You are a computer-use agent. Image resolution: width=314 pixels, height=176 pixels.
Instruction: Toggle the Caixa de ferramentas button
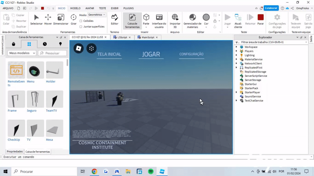132,21
